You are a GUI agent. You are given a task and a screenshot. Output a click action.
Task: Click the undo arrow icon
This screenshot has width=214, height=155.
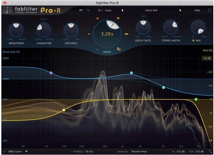click(x=81, y=10)
